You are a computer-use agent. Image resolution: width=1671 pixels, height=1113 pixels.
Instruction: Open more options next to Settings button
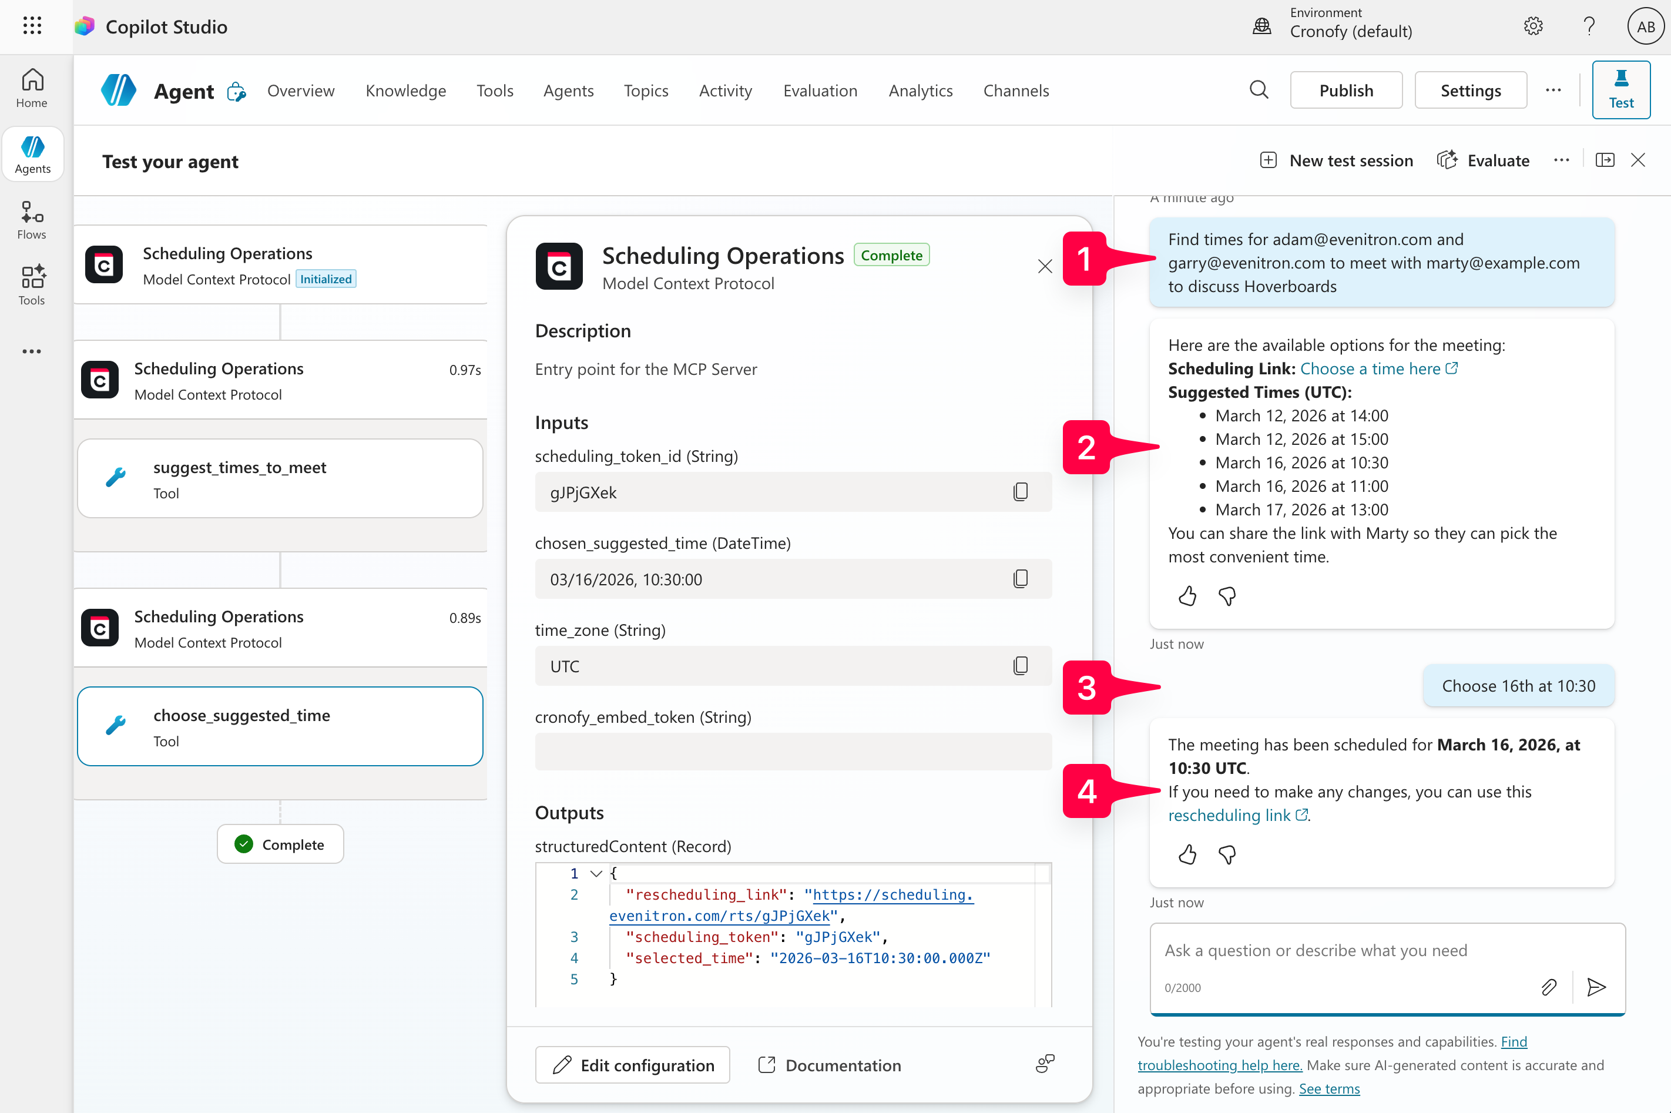[1553, 90]
